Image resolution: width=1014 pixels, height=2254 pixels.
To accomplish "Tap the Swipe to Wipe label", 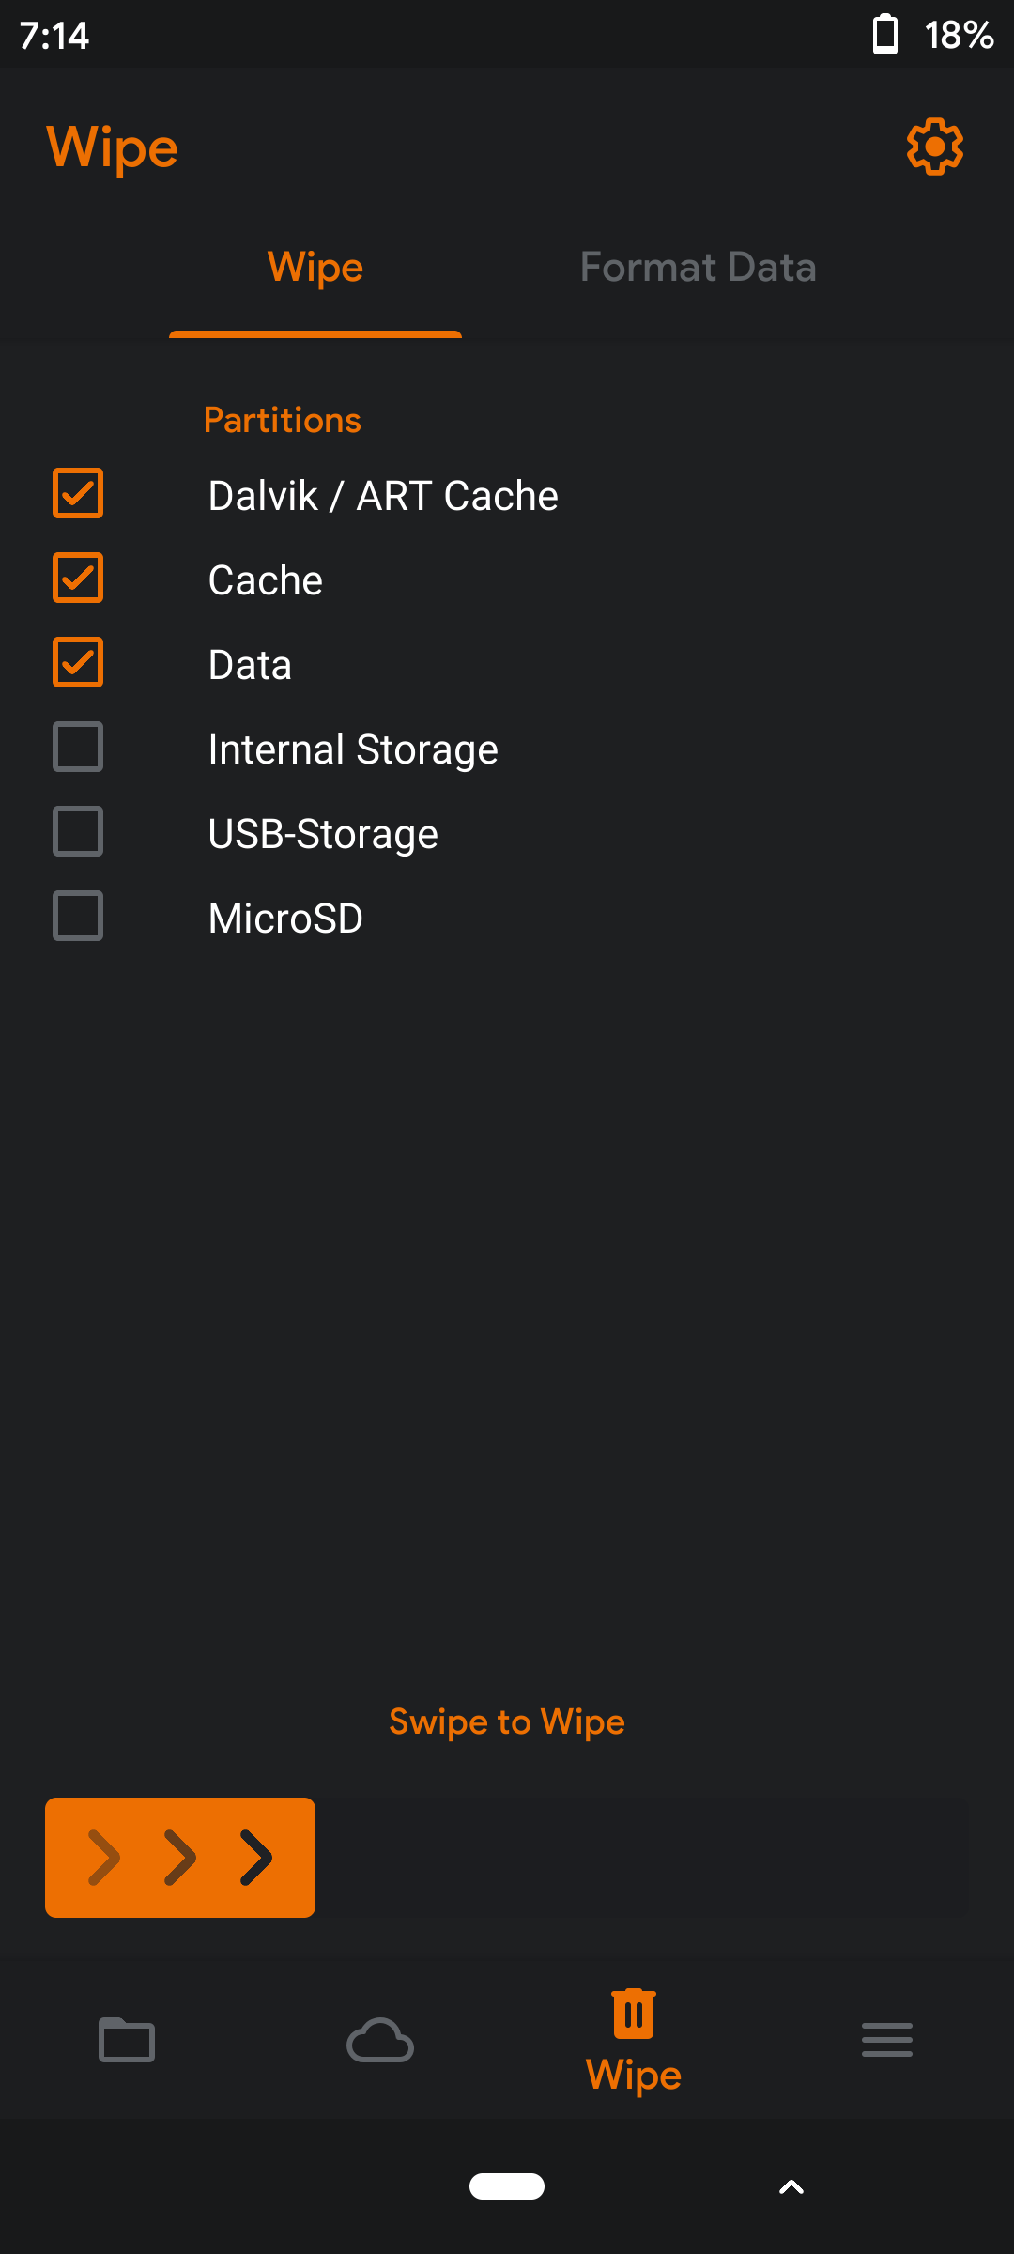I will (507, 1721).
